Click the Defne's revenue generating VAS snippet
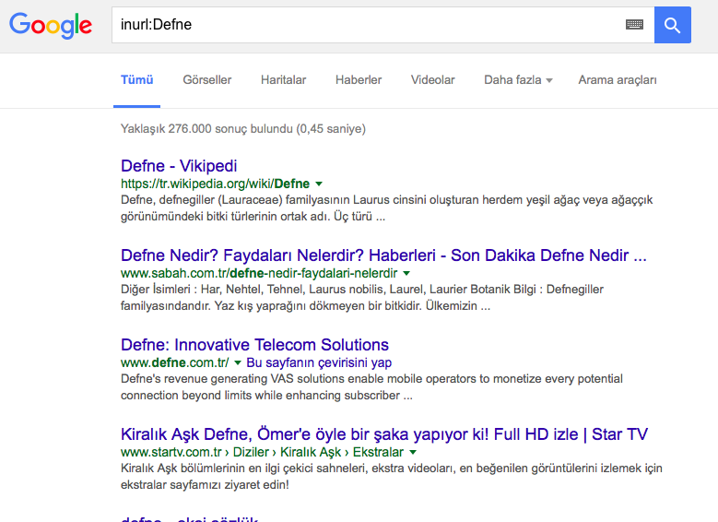 [371, 386]
